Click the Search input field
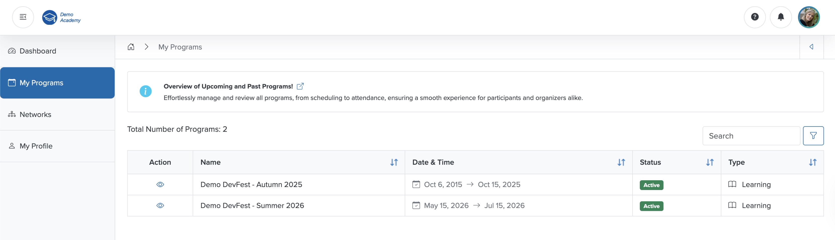This screenshot has height=240, width=835. pyautogui.click(x=751, y=136)
